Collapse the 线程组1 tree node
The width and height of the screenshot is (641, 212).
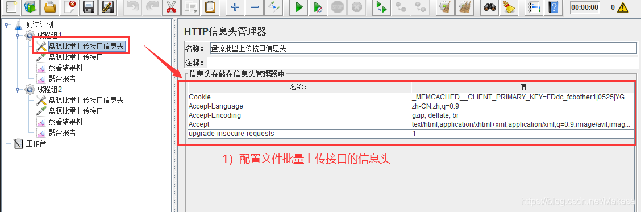click(x=18, y=36)
